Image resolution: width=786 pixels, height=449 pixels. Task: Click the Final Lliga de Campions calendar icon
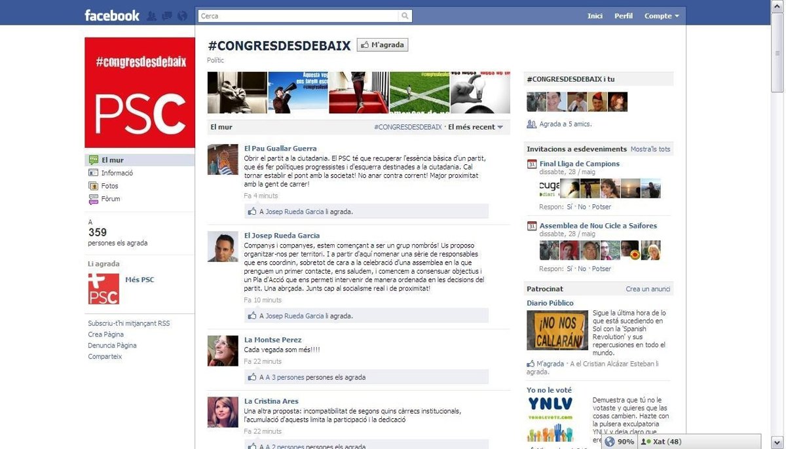point(532,164)
